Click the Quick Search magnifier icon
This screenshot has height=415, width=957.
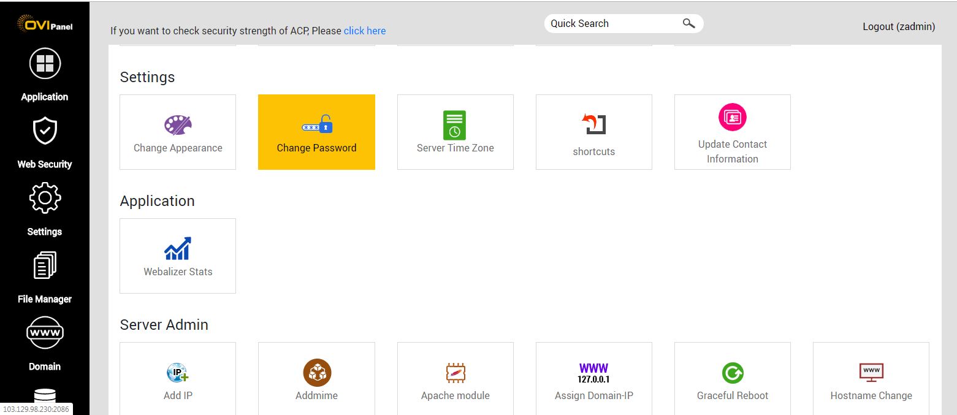[688, 23]
